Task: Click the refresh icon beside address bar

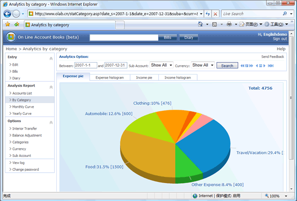Action: point(208,14)
